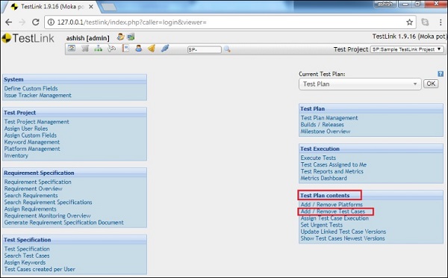Open Set Urgent Tests link
The image size is (448, 278).
point(321,225)
